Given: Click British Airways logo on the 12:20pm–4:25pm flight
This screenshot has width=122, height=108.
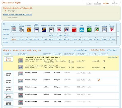Looking at the screenshot, I should pyautogui.click(x=21, y=74).
